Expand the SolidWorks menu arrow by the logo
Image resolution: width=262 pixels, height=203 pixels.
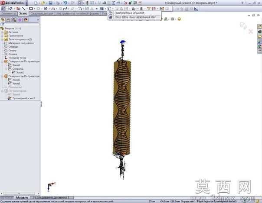click(x=26, y=3)
